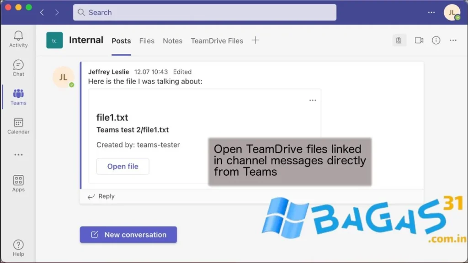Image resolution: width=468 pixels, height=263 pixels.
Task: Click the path Teams test 2/file1.txt
Action: tap(133, 130)
